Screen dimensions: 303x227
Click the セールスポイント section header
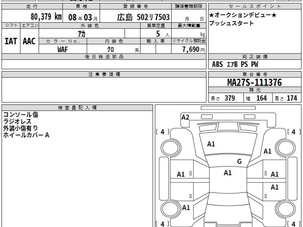point(255,7)
